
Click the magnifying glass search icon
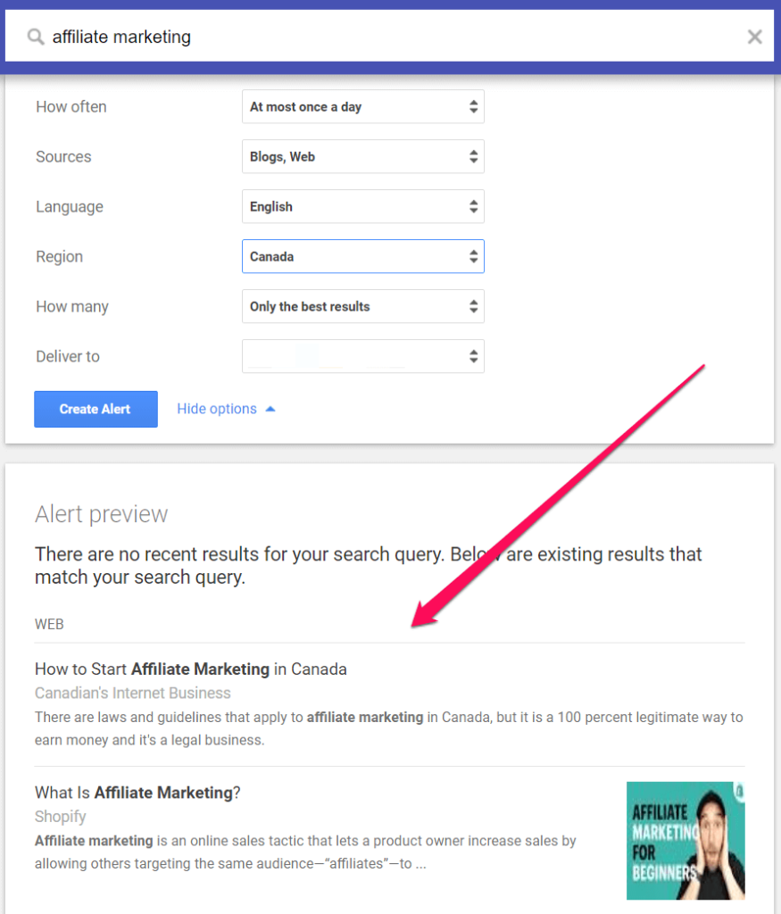(x=36, y=37)
